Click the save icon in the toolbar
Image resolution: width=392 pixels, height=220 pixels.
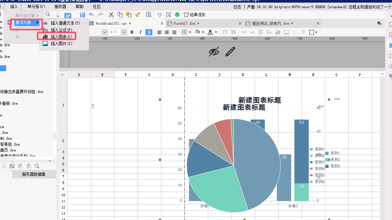[83, 15]
